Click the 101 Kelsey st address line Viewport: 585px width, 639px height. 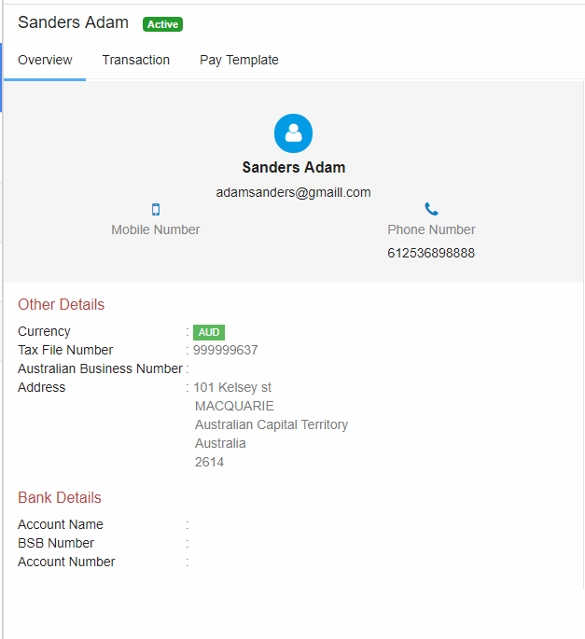[x=232, y=387]
